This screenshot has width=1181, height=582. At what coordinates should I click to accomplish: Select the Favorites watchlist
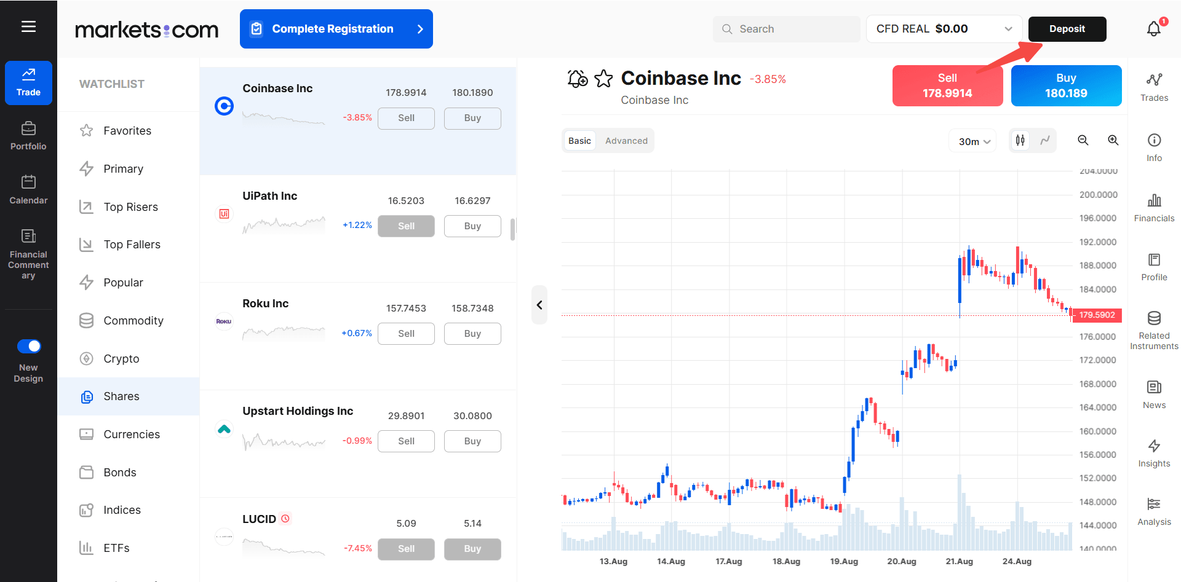(128, 131)
